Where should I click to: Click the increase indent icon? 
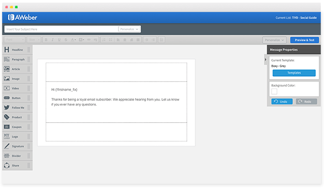153,40
